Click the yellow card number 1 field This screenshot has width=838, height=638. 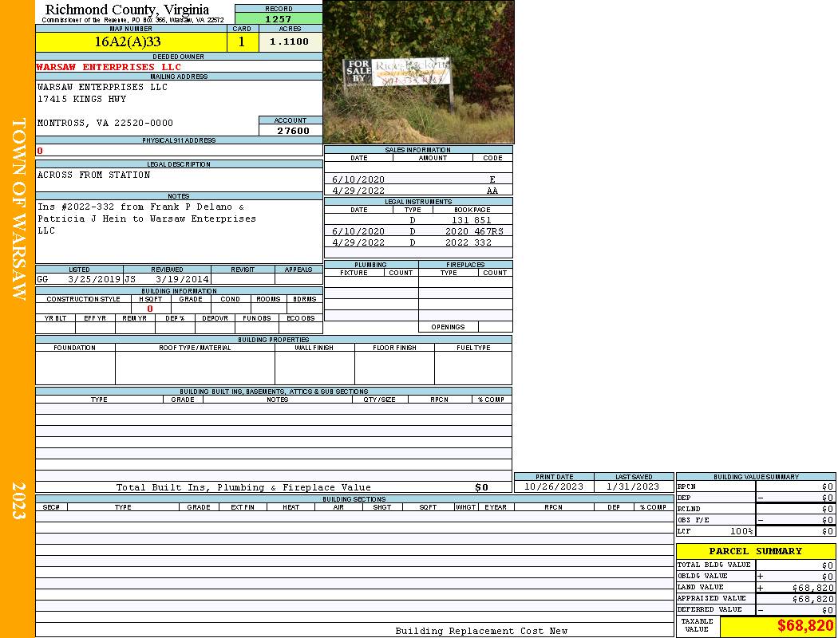click(242, 42)
